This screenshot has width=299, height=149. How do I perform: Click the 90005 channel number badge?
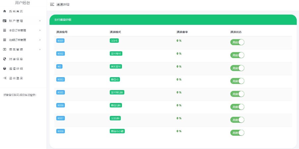60,92
